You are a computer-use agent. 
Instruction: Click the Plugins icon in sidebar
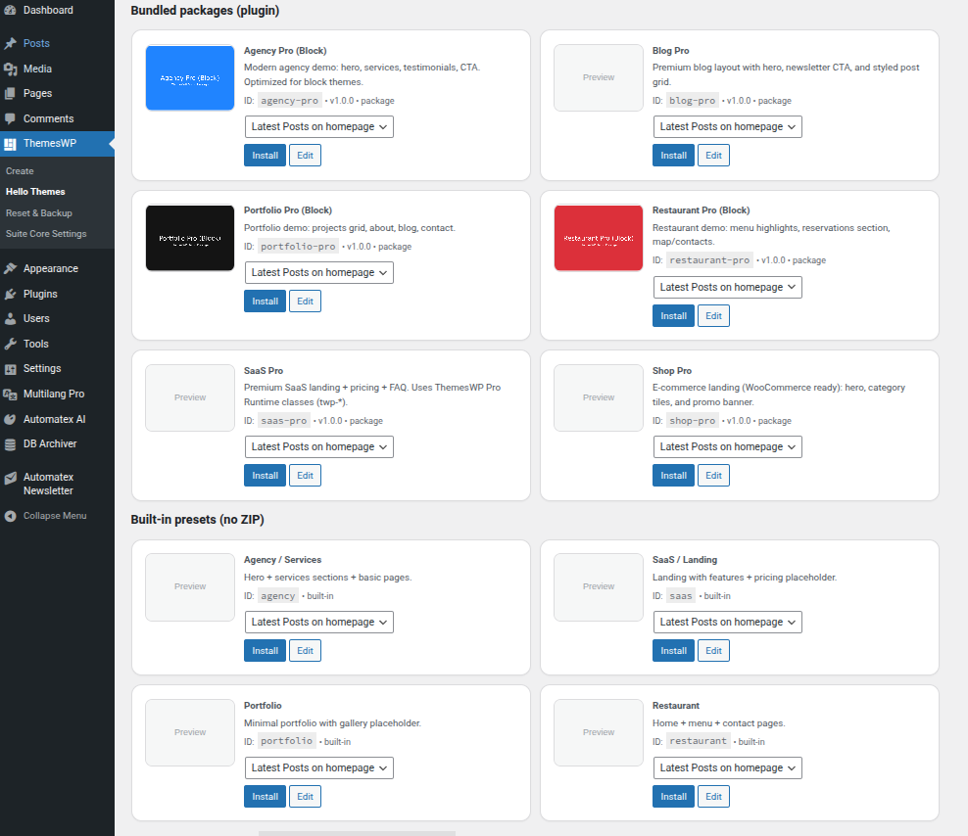[x=11, y=294]
